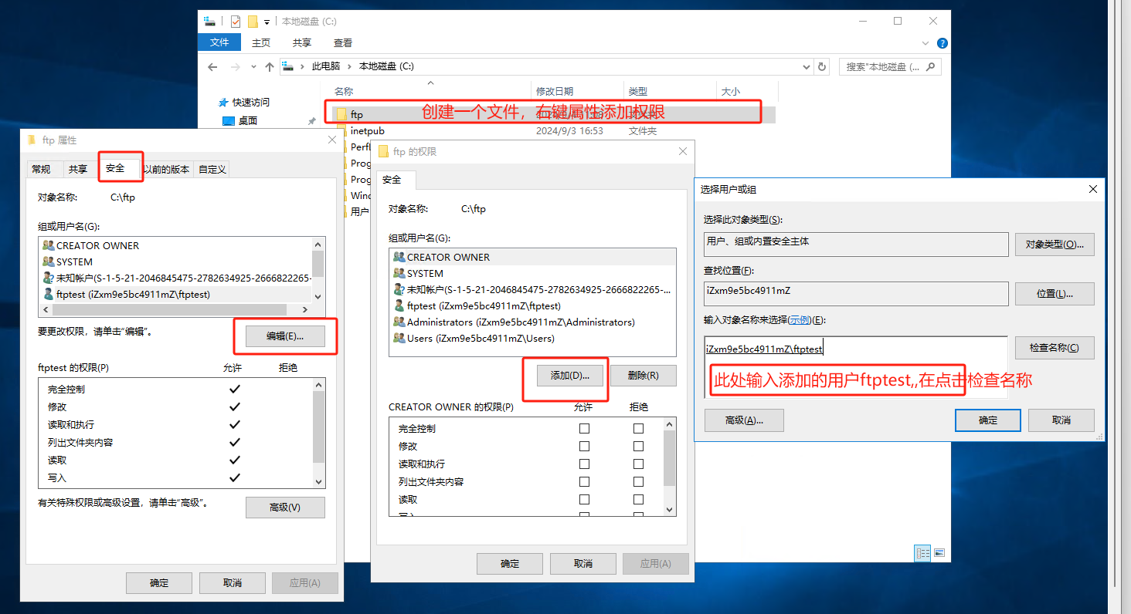This screenshot has height=614, width=1131.
Task: Check 拒绝 for 读取和执行 permission
Action: point(638,464)
